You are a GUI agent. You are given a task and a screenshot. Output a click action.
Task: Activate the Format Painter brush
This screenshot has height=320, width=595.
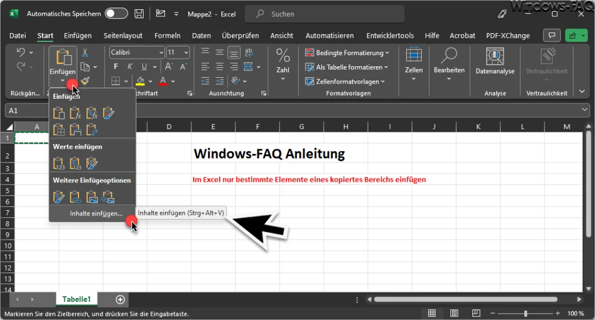click(85, 81)
